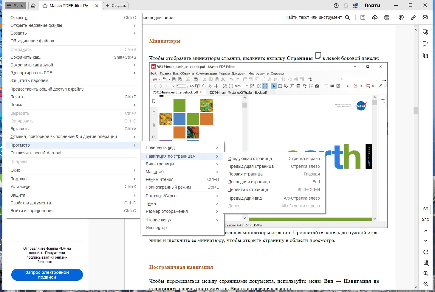435x292 pixels.
Task: Select Защитить паролем menu item
Action: point(73,80)
